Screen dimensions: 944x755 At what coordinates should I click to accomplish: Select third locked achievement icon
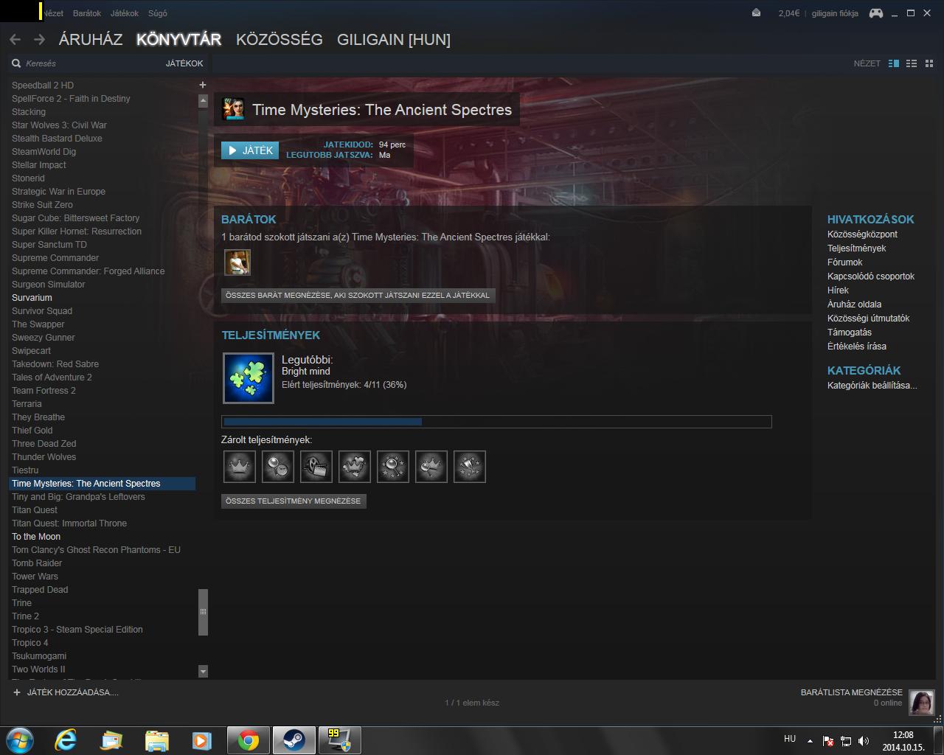pos(316,467)
